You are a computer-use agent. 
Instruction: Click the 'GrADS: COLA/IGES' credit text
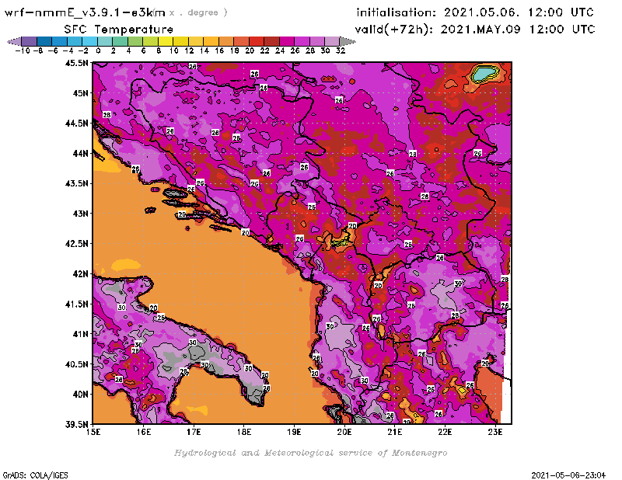pos(35,475)
